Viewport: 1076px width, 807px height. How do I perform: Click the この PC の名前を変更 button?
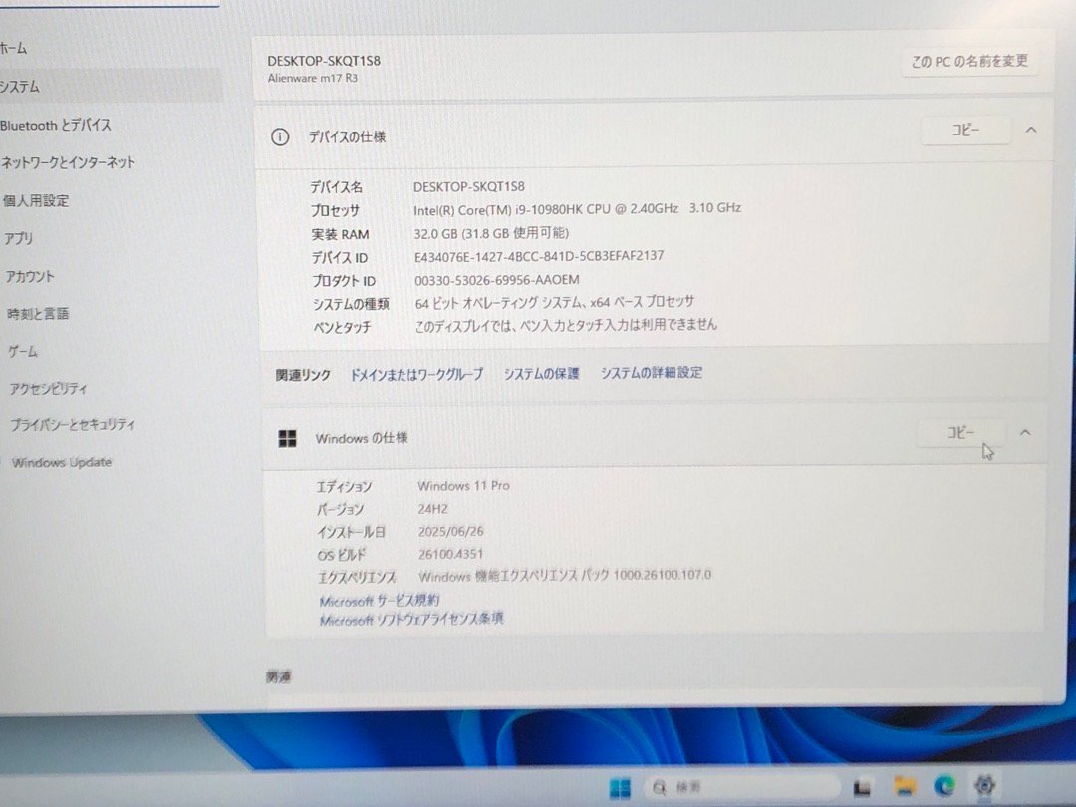[969, 61]
